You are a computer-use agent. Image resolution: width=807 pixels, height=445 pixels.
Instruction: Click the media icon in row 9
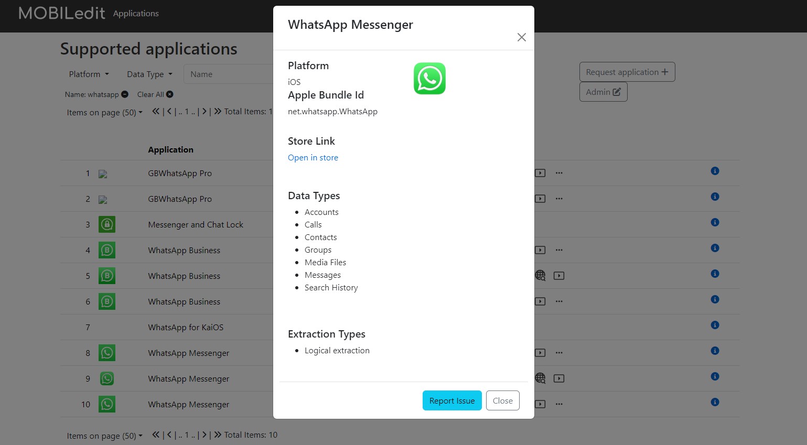coord(559,378)
